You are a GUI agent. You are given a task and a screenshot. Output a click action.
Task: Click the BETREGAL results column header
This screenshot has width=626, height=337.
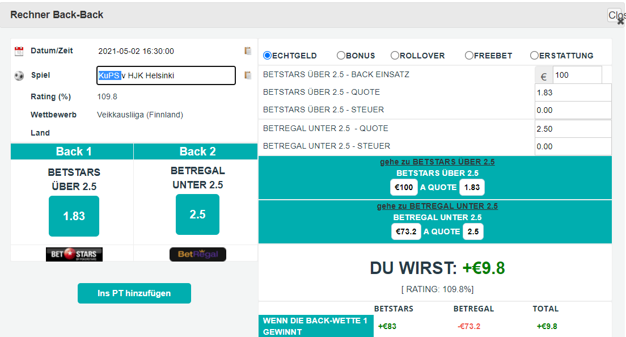(x=474, y=309)
